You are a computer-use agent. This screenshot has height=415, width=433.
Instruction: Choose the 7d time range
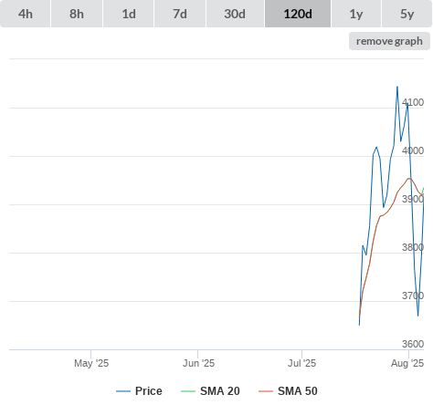[180, 14]
